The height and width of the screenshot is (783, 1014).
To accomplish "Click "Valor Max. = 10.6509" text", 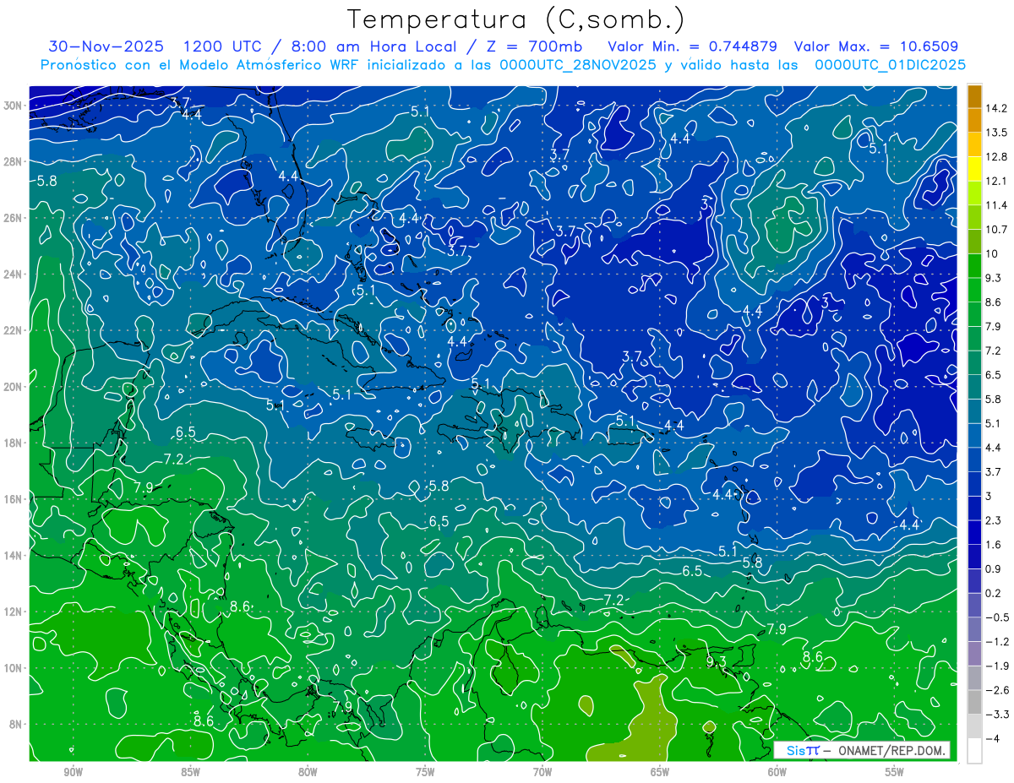I will 876,46.
